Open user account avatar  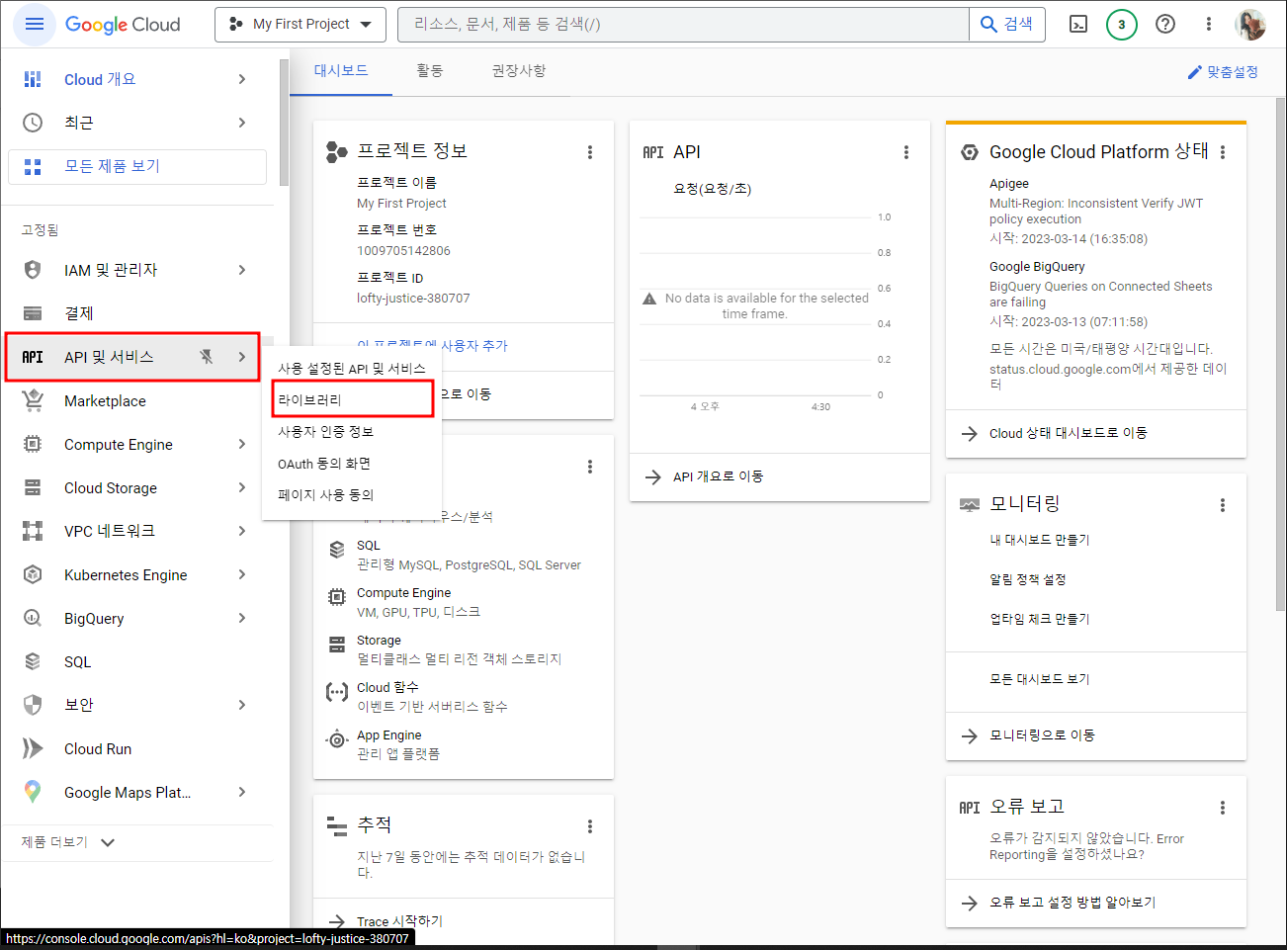(x=1250, y=24)
